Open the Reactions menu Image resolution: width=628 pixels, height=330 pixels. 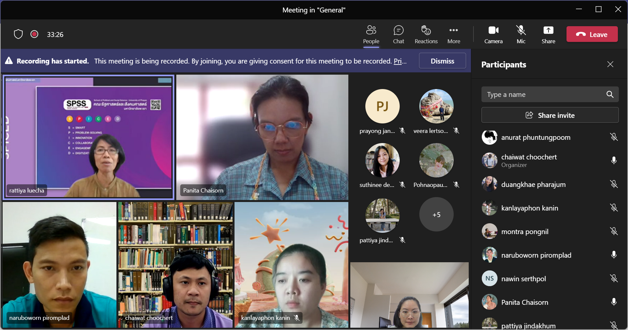(426, 34)
